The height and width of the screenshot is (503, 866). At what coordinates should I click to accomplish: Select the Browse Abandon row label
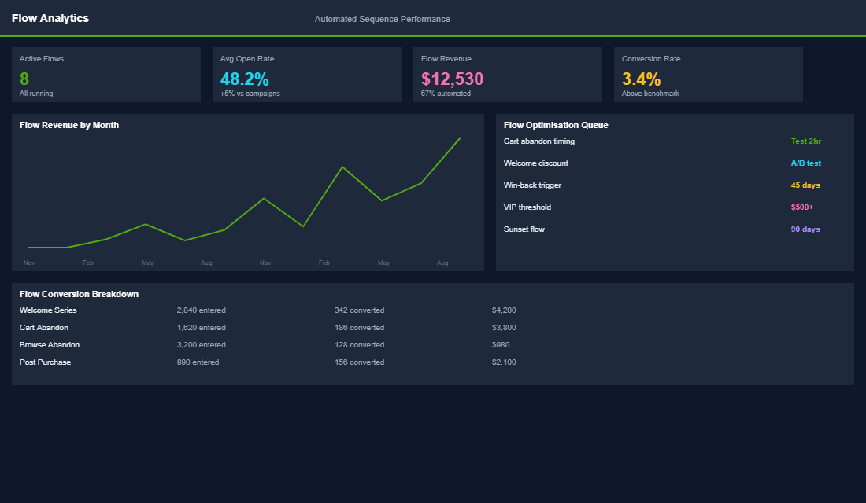(x=49, y=345)
